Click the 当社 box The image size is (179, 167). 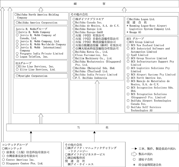tap(93, 127)
